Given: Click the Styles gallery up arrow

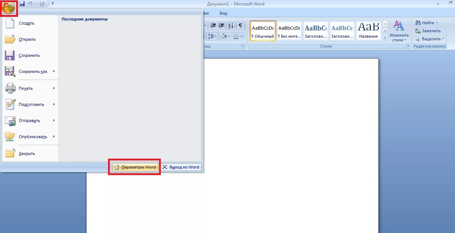Looking at the screenshot, I should [x=385, y=24].
